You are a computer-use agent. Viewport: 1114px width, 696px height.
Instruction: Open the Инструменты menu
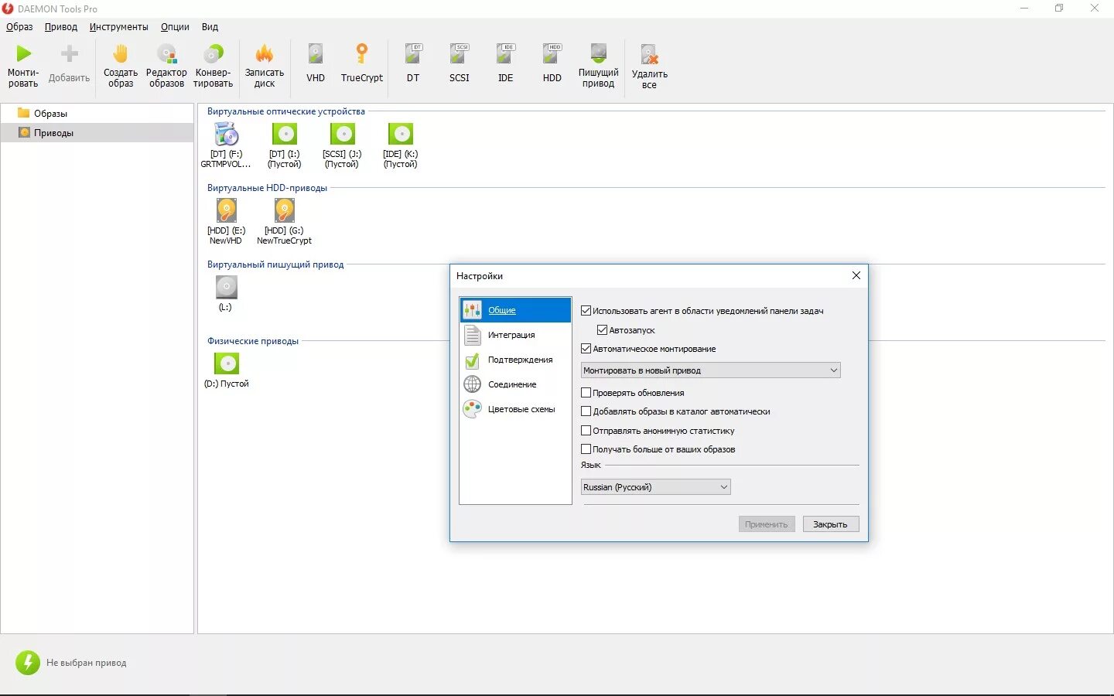click(118, 26)
